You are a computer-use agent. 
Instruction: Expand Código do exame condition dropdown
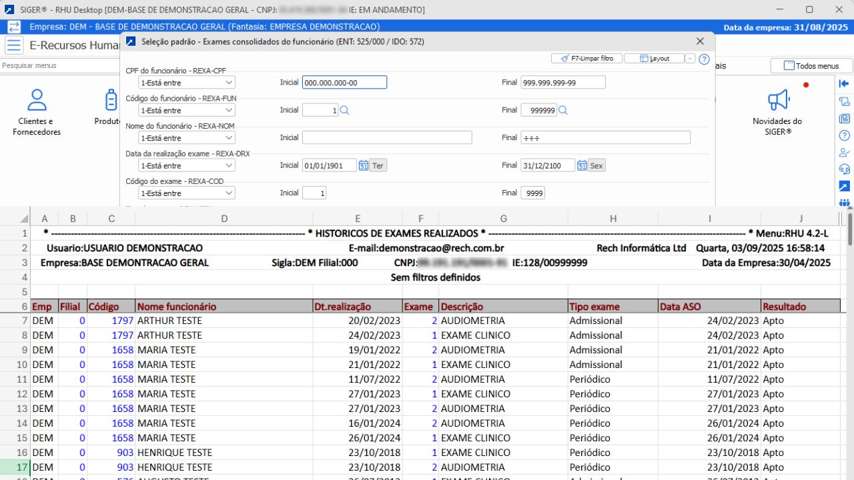pos(229,193)
